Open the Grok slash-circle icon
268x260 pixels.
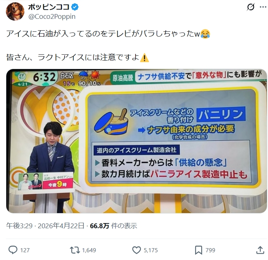251,7
